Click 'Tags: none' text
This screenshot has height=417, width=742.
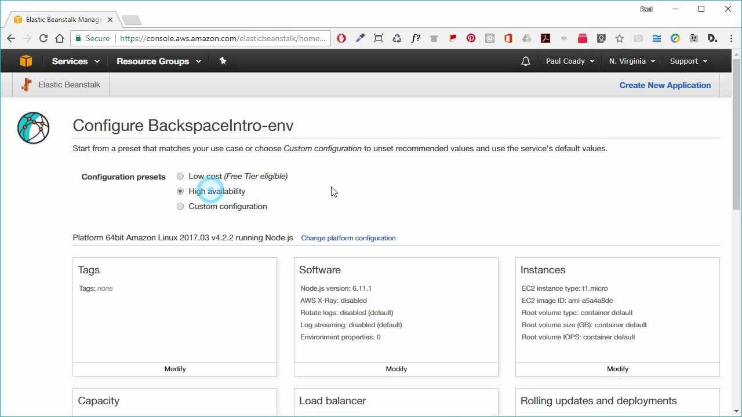point(96,288)
